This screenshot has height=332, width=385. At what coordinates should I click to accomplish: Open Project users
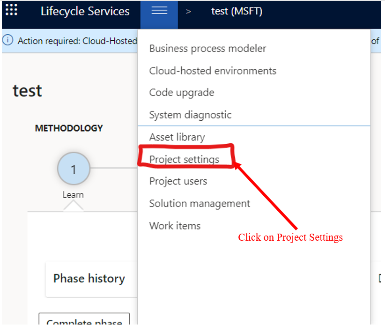tap(178, 181)
